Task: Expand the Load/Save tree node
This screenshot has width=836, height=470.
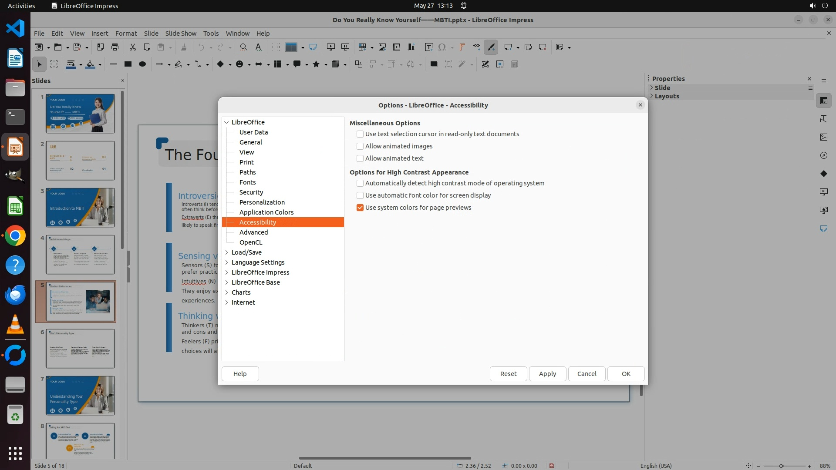Action: pyautogui.click(x=226, y=252)
